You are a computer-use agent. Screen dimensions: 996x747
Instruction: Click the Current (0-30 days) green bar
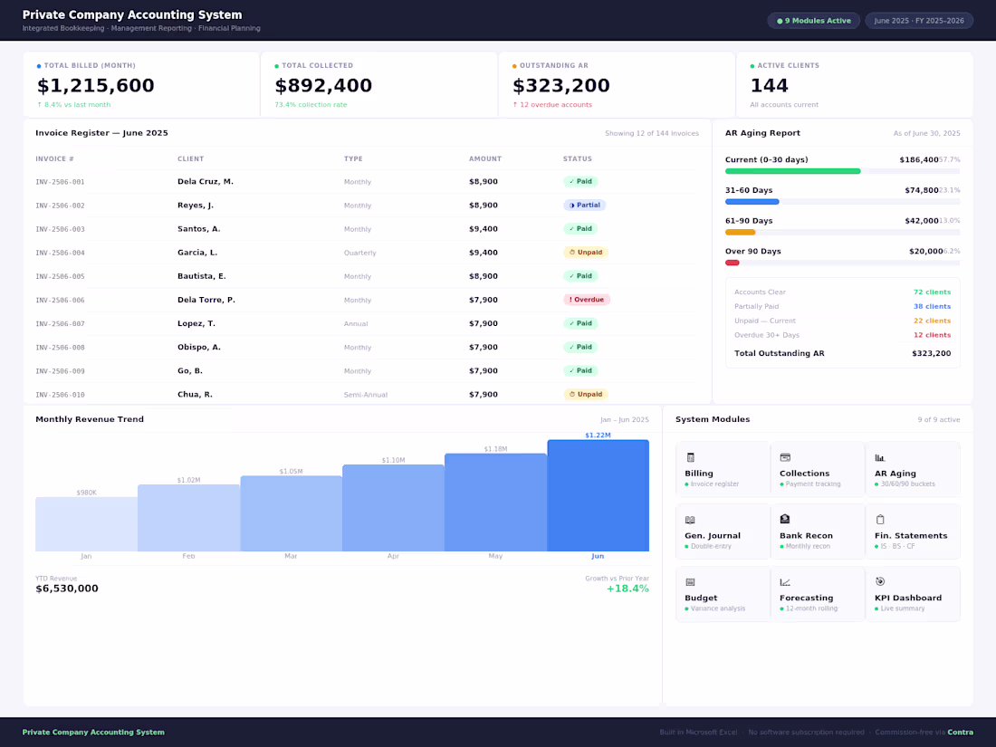[793, 171]
